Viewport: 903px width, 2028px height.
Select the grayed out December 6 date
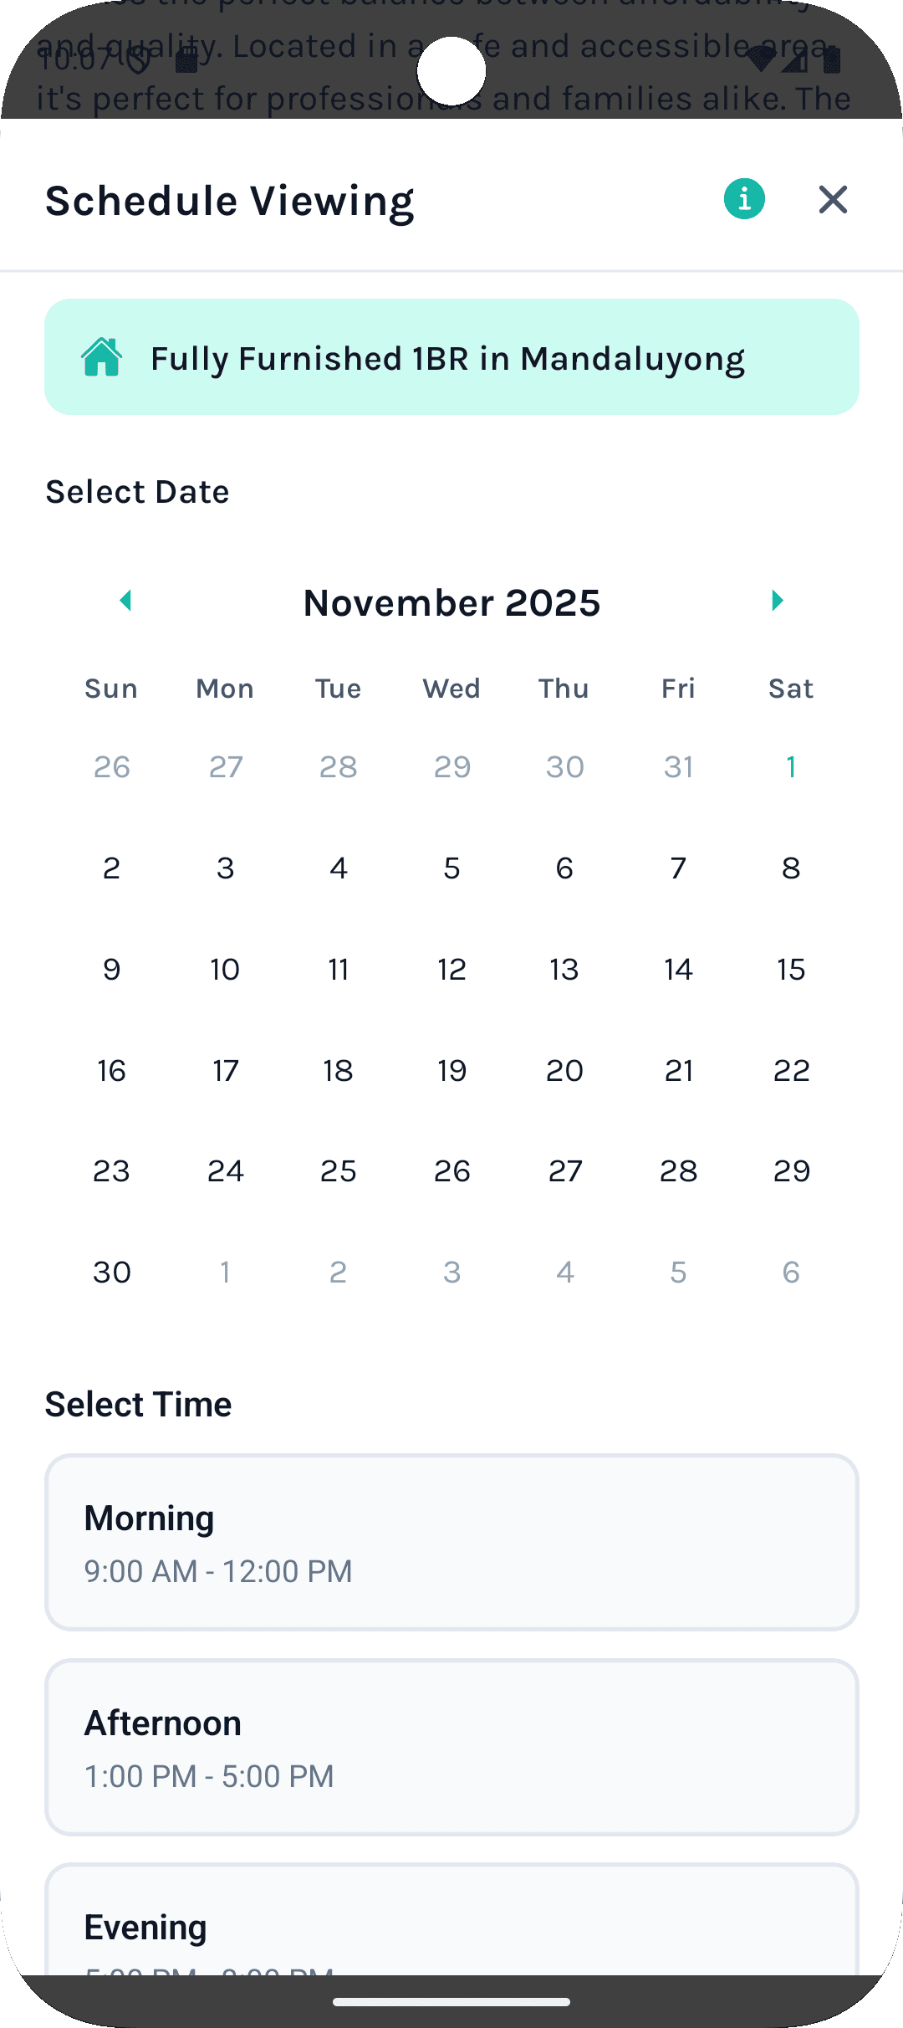[791, 1272]
